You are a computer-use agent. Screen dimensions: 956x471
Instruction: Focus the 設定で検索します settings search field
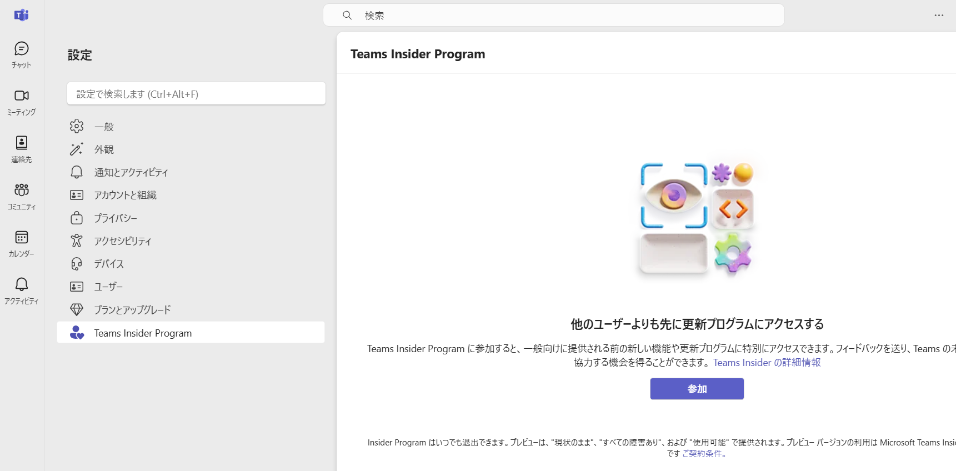[x=196, y=93]
